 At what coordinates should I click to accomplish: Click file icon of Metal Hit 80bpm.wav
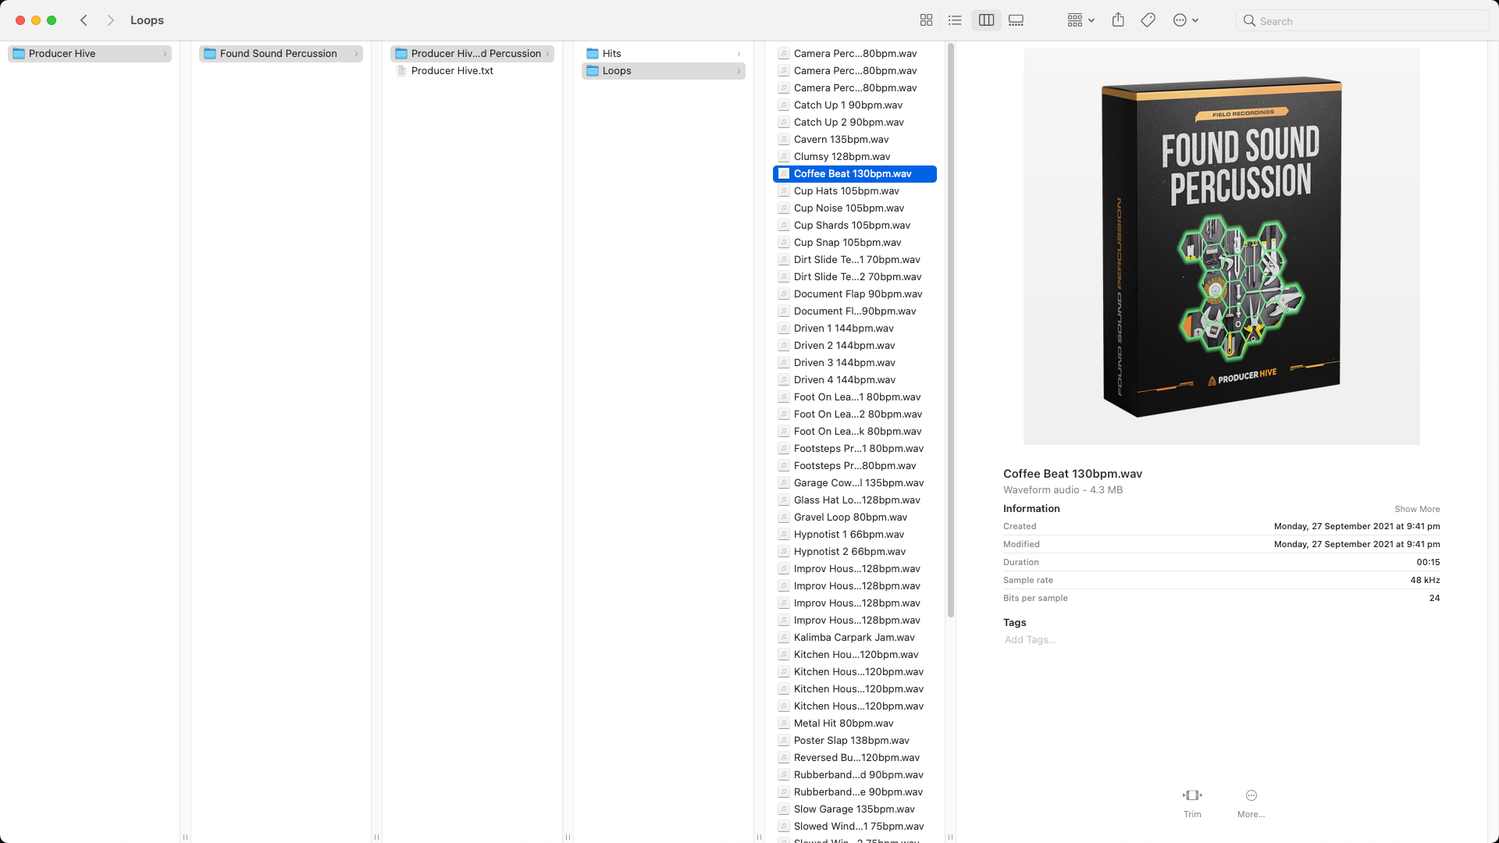click(x=784, y=723)
